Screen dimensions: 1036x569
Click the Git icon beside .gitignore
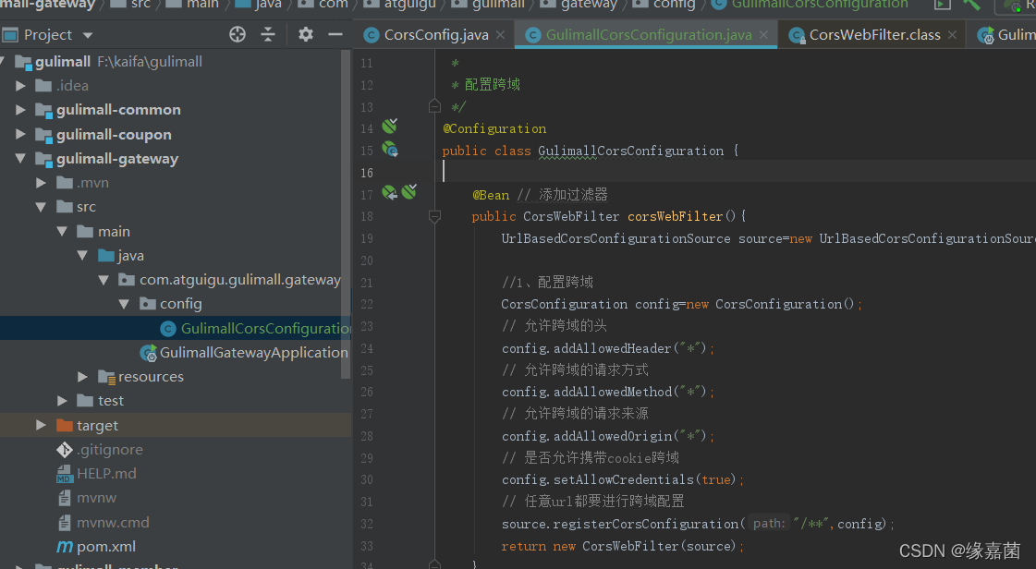coord(65,450)
